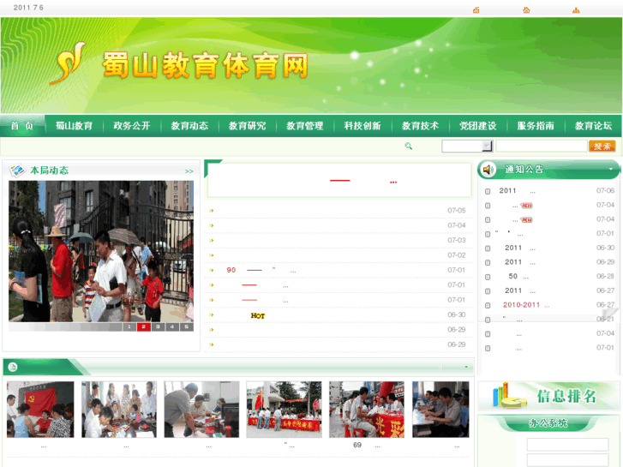Open the thumbnail captioned 69
The height and width of the screenshot is (467, 623).
pyautogui.click(x=366, y=410)
